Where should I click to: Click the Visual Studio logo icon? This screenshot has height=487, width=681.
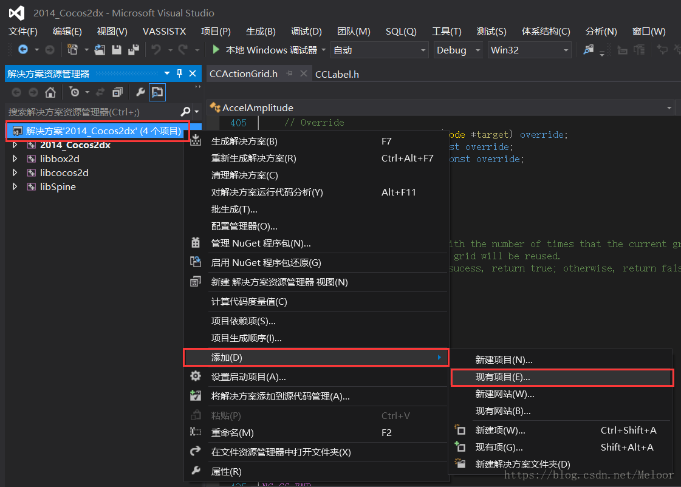[x=16, y=13]
